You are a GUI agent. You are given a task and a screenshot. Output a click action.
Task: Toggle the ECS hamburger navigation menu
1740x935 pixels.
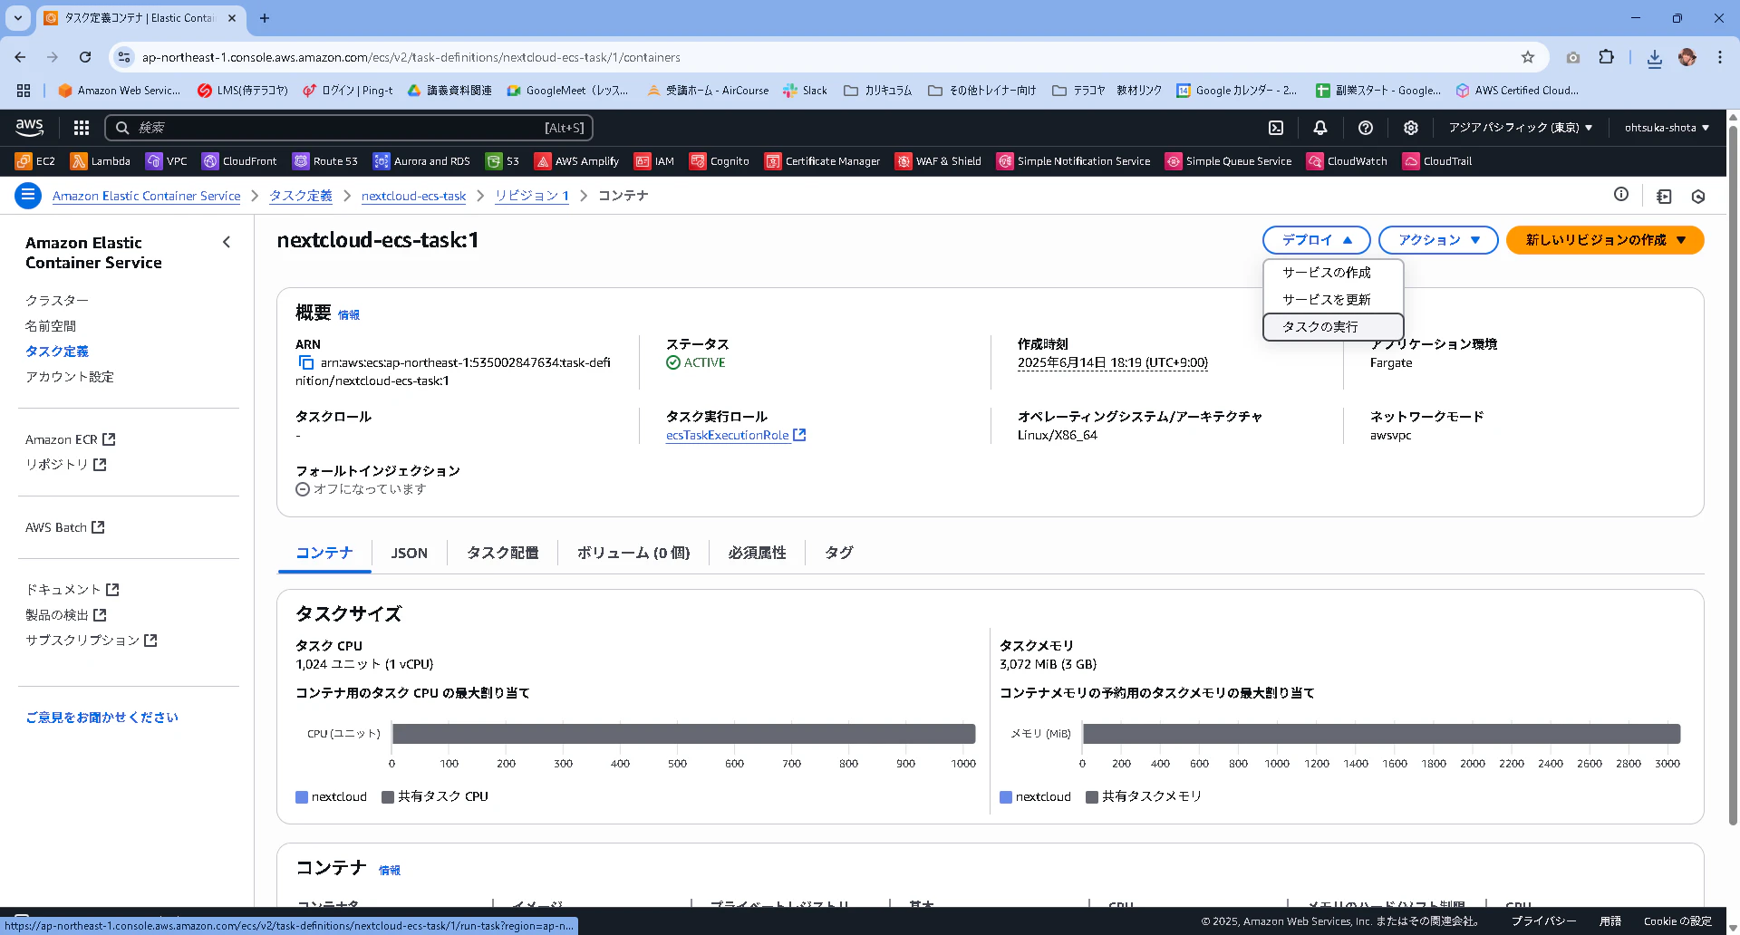click(28, 196)
